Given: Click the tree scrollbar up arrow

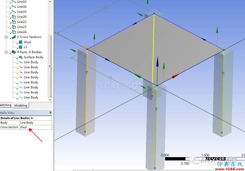Looking at the screenshot, I should point(50,2).
